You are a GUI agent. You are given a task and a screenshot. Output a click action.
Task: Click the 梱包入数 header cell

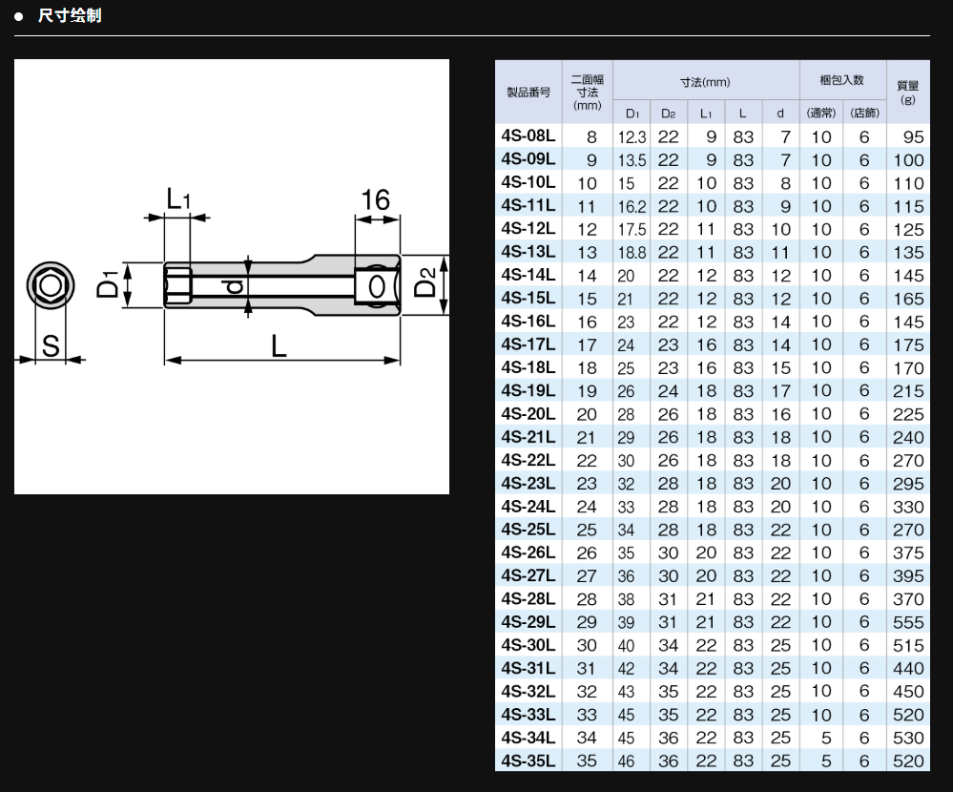(x=842, y=79)
